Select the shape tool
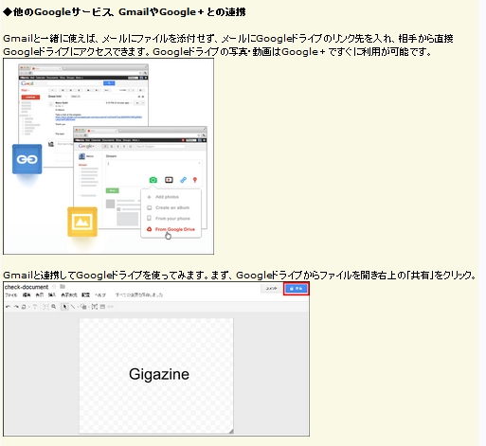486x446 pixels. point(83,307)
